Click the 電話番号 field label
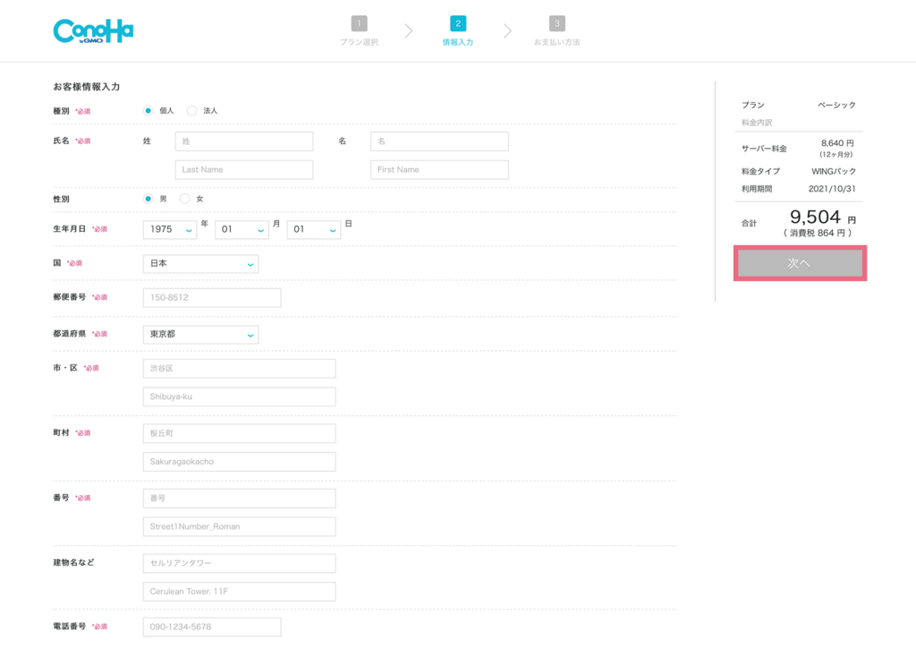 [x=70, y=627]
